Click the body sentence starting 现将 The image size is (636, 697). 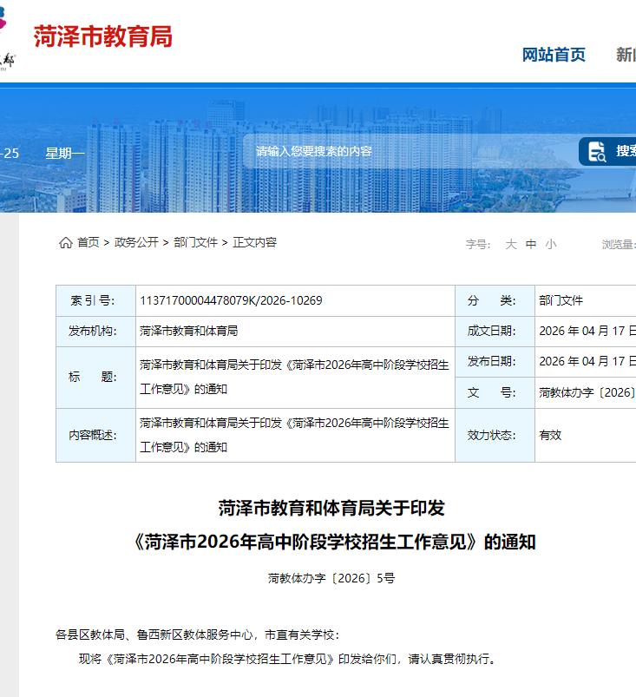click(x=288, y=659)
